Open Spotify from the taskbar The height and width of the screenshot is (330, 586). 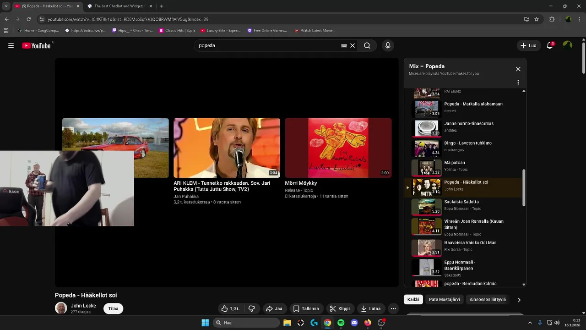coord(341,323)
